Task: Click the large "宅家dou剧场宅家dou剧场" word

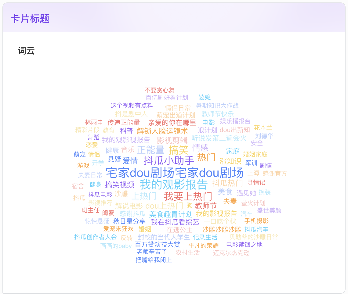Action: [175, 173]
